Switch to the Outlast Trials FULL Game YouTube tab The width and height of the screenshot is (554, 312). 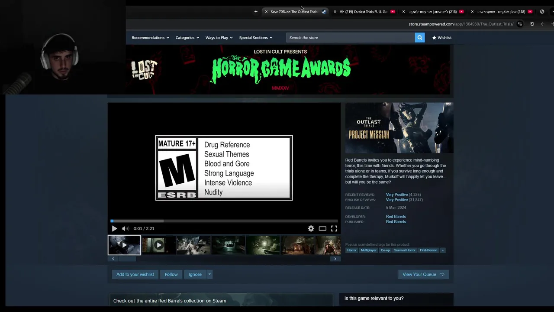366,12
